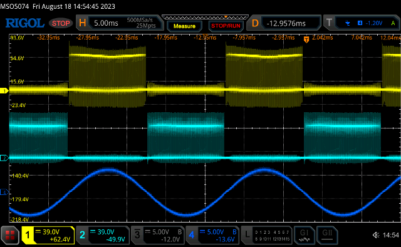Image resolution: width=401 pixels, height=247 pixels.
Task: Open the L logic analyzer digital channels panel
Action: 267,235
